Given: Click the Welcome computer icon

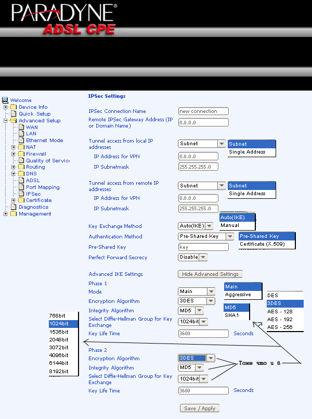Looking at the screenshot, I should 5,100.
